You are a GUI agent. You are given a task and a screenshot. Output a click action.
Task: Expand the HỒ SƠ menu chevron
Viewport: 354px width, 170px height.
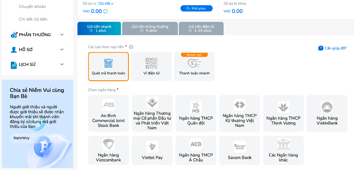coord(62,50)
